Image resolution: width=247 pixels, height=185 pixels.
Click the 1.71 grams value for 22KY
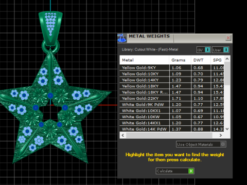pyautogui.click(x=177, y=99)
